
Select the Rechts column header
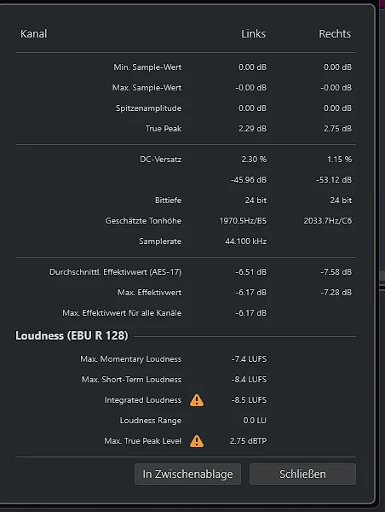335,33
